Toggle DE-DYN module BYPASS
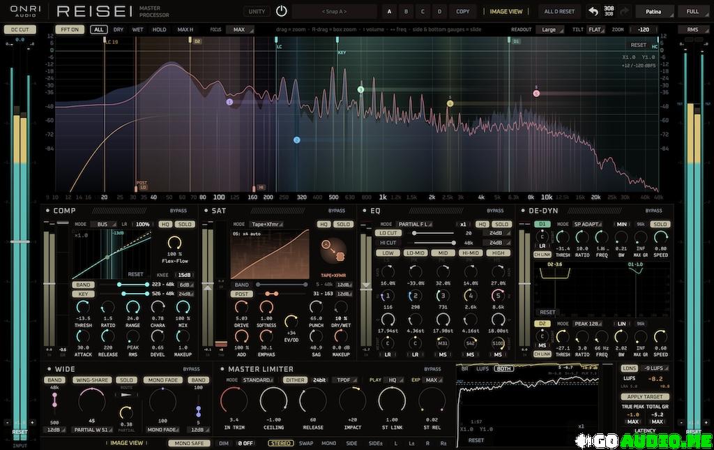The height and width of the screenshot is (450, 714). point(653,211)
